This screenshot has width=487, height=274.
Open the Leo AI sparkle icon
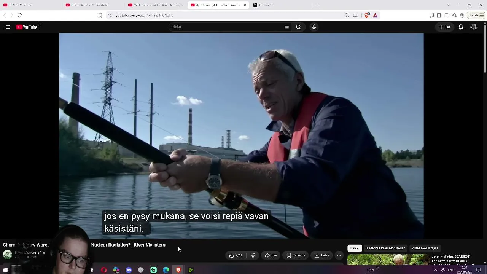pos(454,15)
